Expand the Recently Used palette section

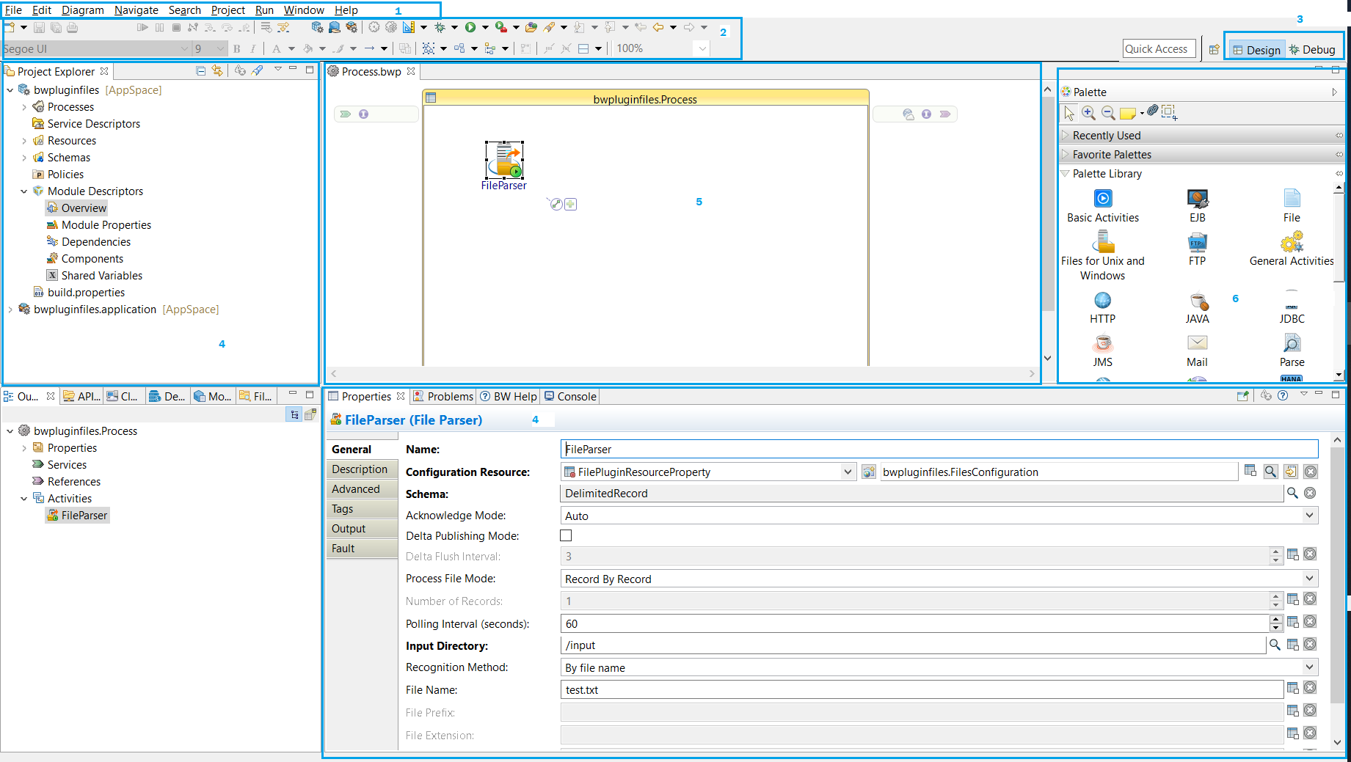[1066, 135]
